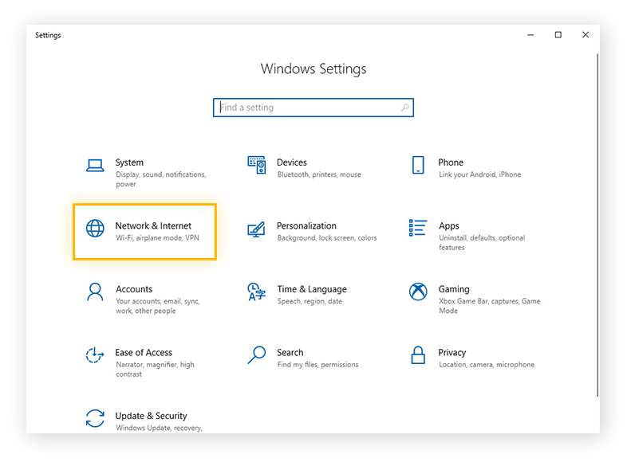Open the Network & Internet label
Image resolution: width=627 pixels, height=462 pixels.
coord(153,226)
